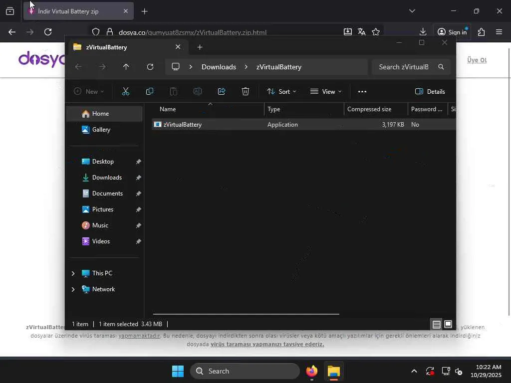Click the taskbar Search box

click(245, 371)
